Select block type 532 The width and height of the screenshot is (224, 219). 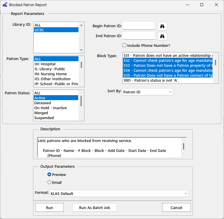click(168, 60)
